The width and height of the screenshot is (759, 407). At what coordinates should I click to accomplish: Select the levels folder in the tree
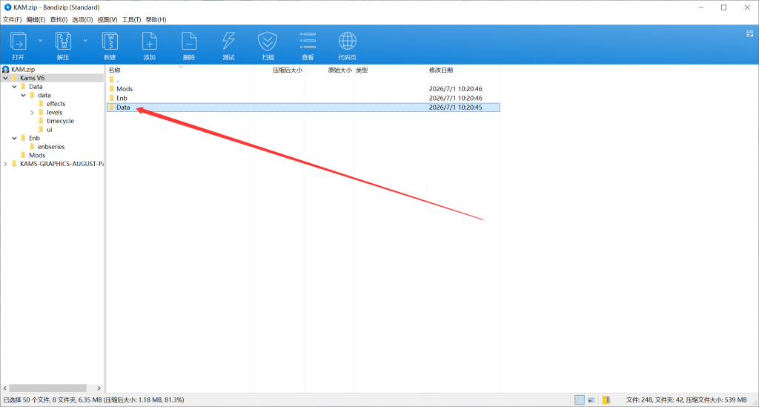[54, 112]
